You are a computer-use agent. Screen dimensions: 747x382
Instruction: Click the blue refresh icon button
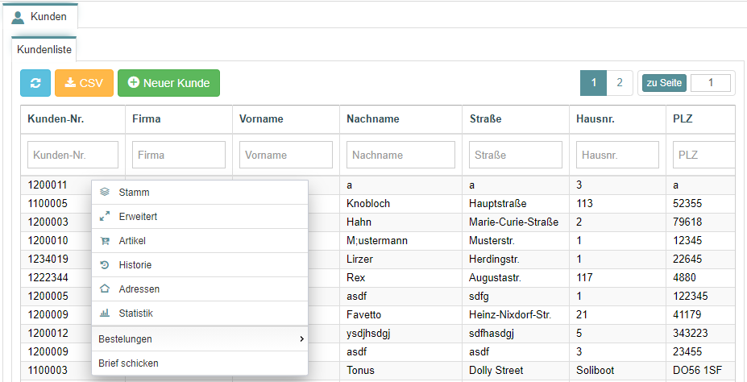coord(35,83)
